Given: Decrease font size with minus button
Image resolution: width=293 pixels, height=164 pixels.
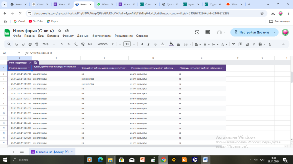Looking at the screenshot, I should point(120,44).
